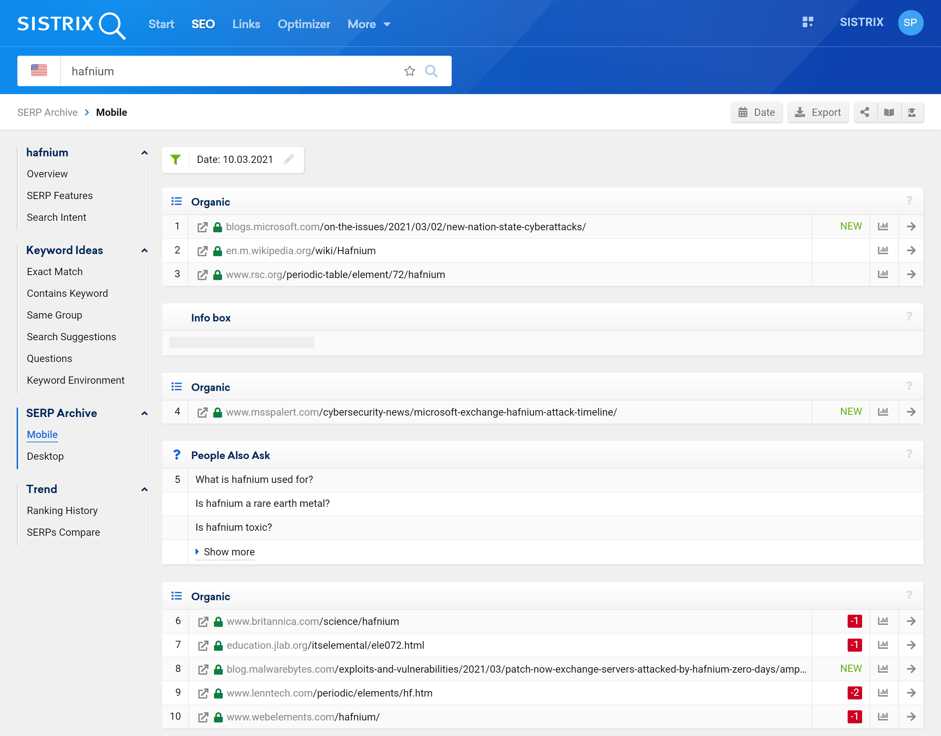
Task: Show chart icon for education.jlab.org row
Action: (x=883, y=645)
